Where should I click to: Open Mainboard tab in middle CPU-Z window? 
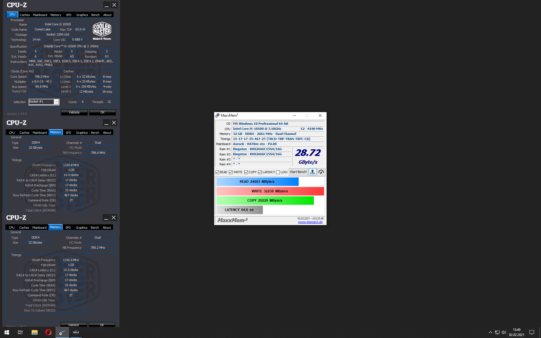pyautogui.click(x=40, y=133)
